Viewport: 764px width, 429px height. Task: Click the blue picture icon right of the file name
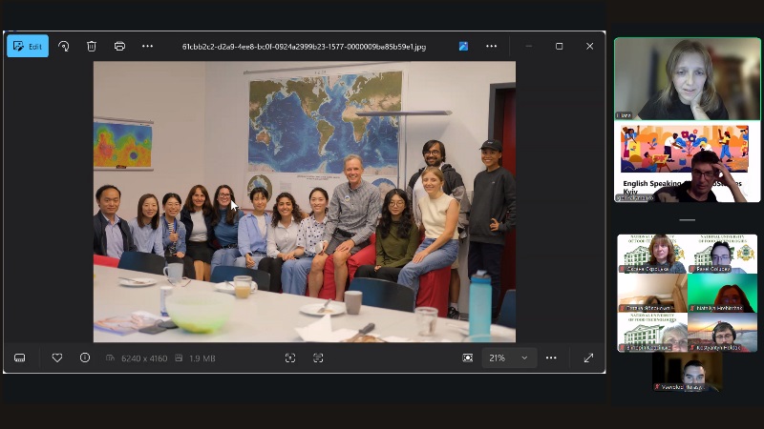463,46
